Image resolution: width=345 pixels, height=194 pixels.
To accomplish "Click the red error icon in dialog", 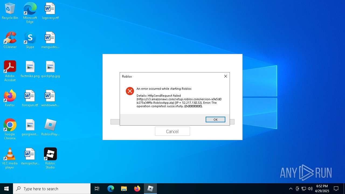I will pyautogui.click(x=130, y=91).
